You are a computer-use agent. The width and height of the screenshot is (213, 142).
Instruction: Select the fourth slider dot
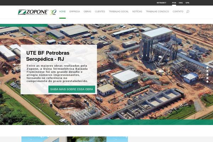pyautogui.click(x=207, y=78)
